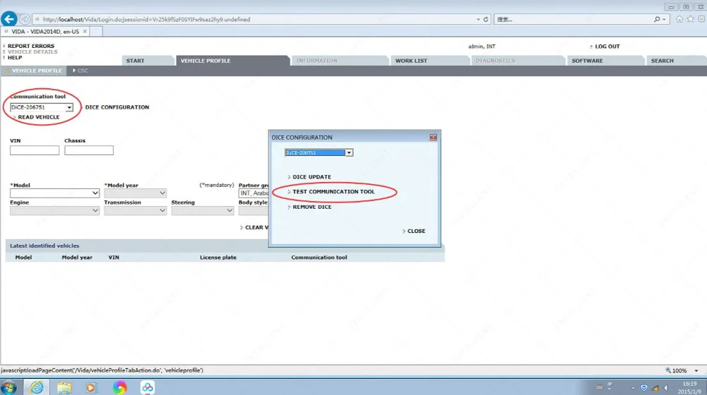The image size is (707, 395).
Task: Close the DICE CONFIGURATION dialog with red X
Action: click(x=433, y=138)
